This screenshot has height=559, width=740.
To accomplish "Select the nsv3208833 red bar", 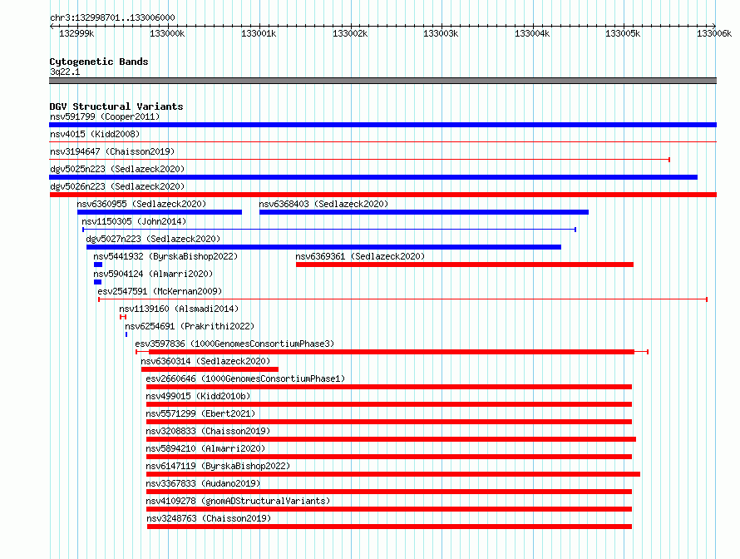I will 392,439.
